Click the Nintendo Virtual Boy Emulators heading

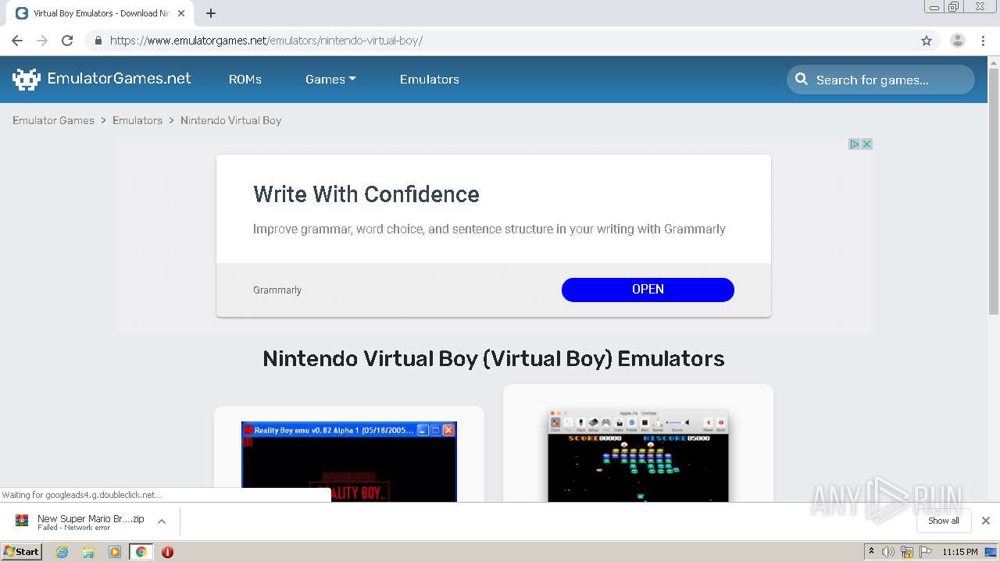pyautogui.click(x=494, y=358)
